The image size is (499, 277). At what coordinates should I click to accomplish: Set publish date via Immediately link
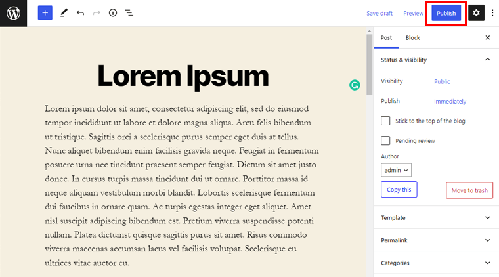click(450, 102)
